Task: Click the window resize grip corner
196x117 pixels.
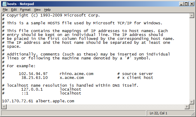Action: [x=193, y=114]
